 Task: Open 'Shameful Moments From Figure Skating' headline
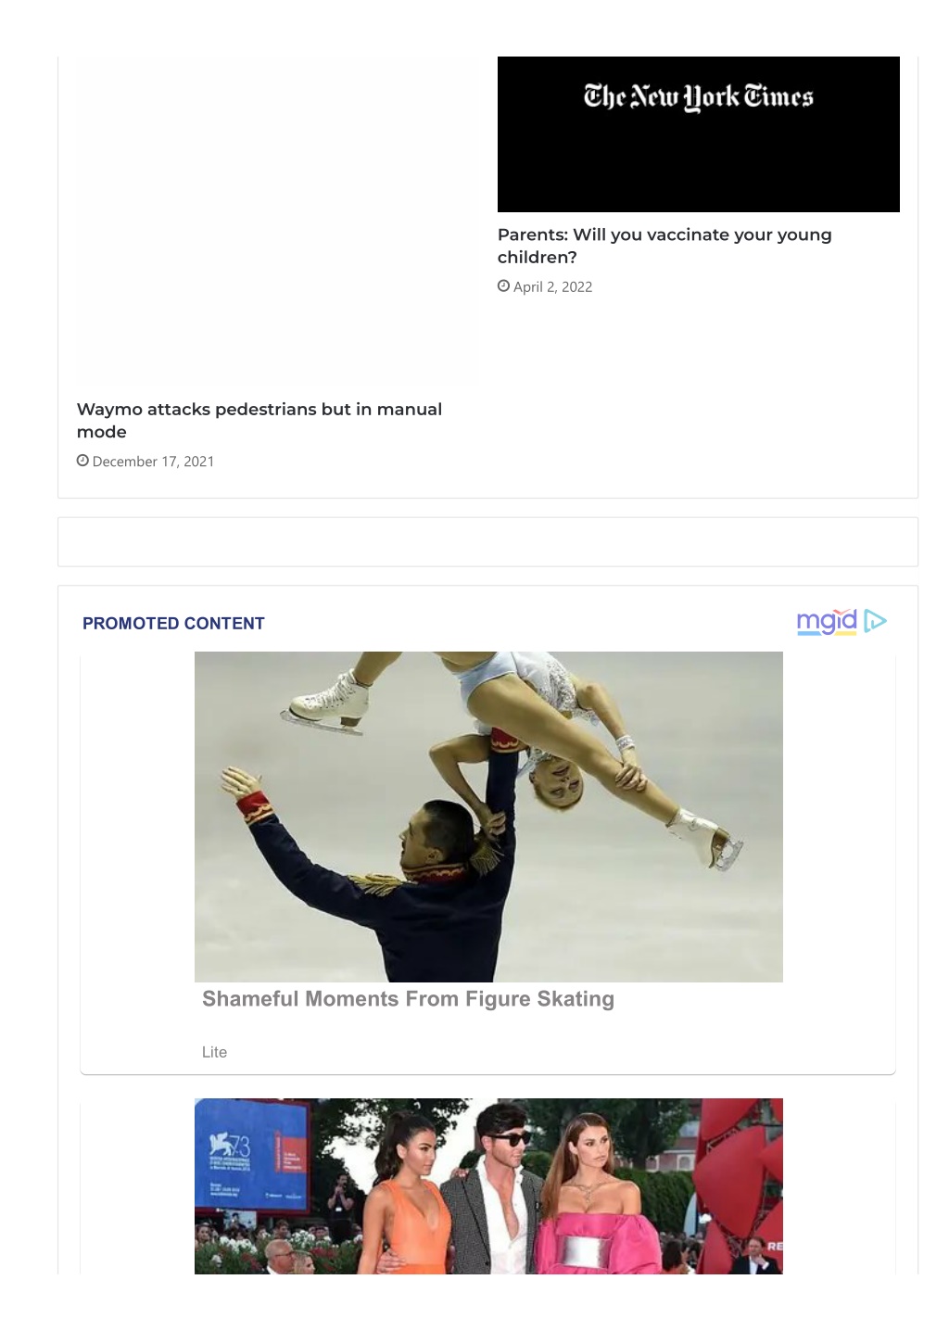[x=408, y=999]
